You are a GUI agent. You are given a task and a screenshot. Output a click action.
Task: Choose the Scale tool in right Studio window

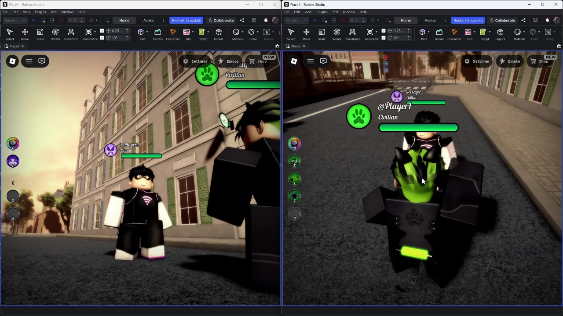(x=322, y=34)
